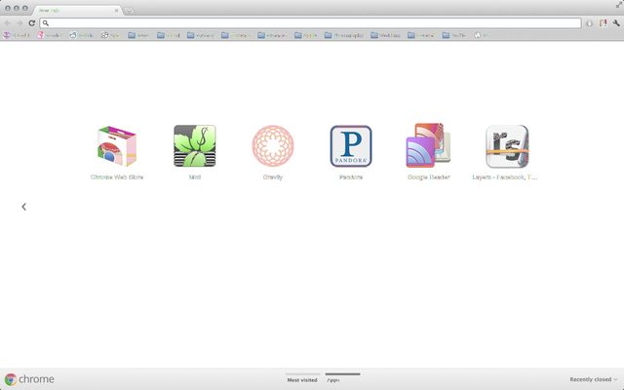The height and width of the screenshot is (390, 624).
Task: Focus the address bar input
Action: (x=310, y=23)
